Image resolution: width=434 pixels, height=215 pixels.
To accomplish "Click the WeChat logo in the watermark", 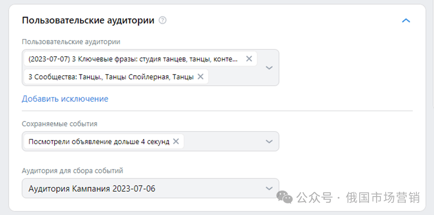I will pos(285,197).
